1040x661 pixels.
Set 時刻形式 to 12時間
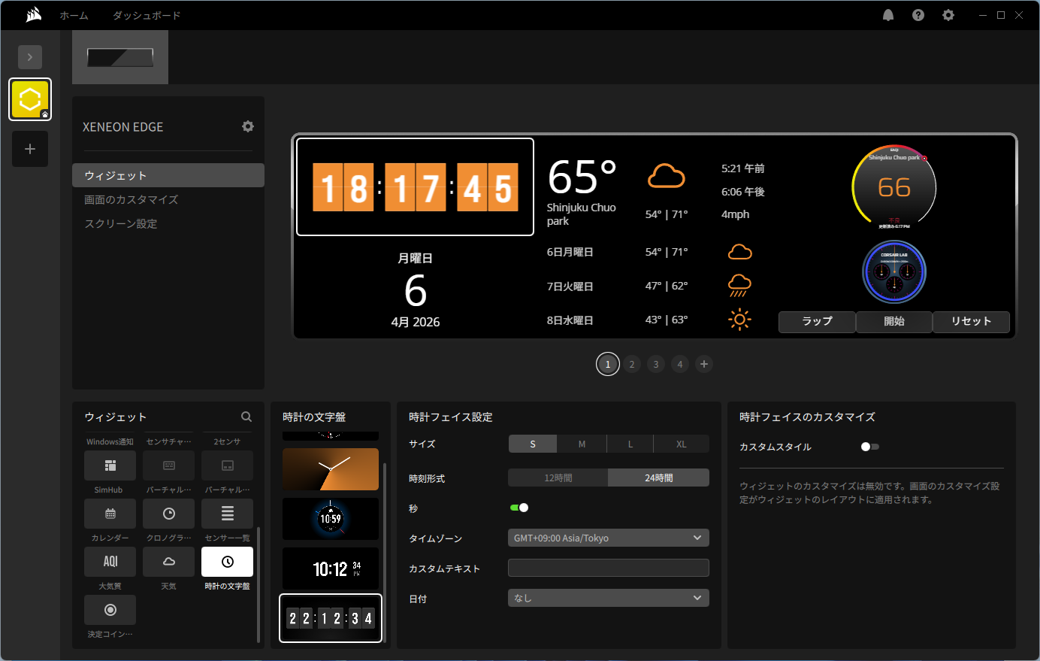(558, 478)
